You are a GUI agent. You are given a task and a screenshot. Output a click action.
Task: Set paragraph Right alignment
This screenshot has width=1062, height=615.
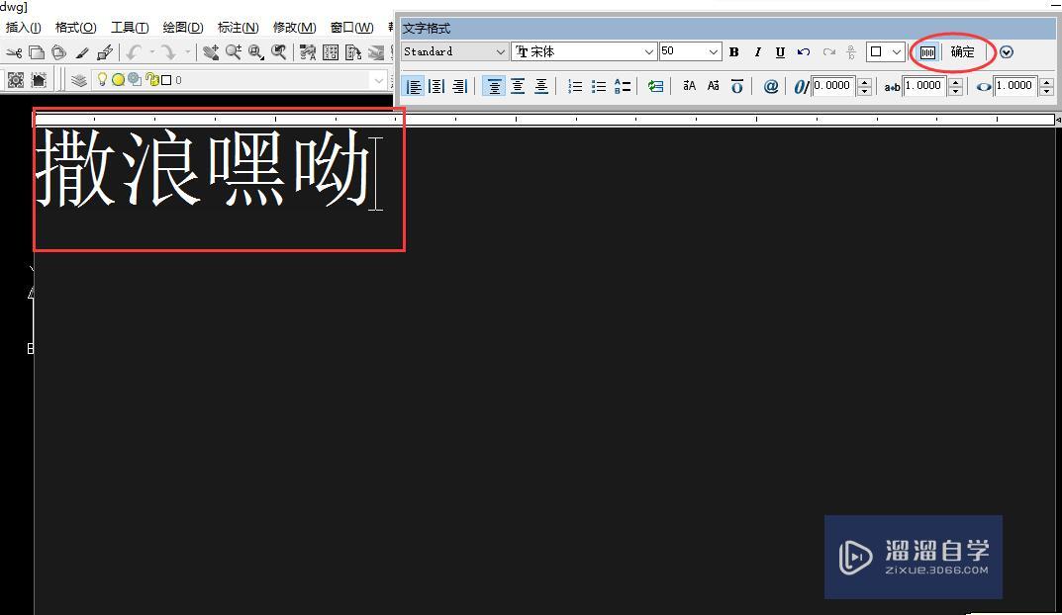point(460,86)
